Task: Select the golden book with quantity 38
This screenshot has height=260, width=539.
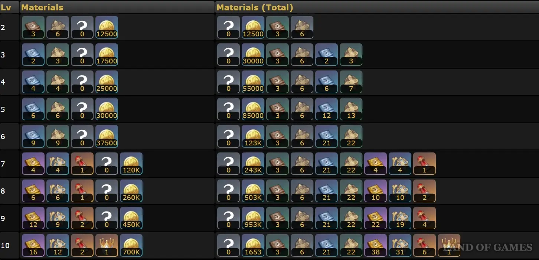Action: point(376,245)
